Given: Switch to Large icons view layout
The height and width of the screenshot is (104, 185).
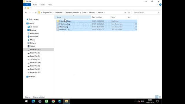Looking at the screenshot, I should 160,97.
